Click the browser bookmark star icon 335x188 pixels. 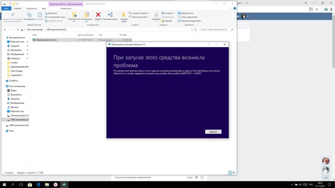[317, 9]
